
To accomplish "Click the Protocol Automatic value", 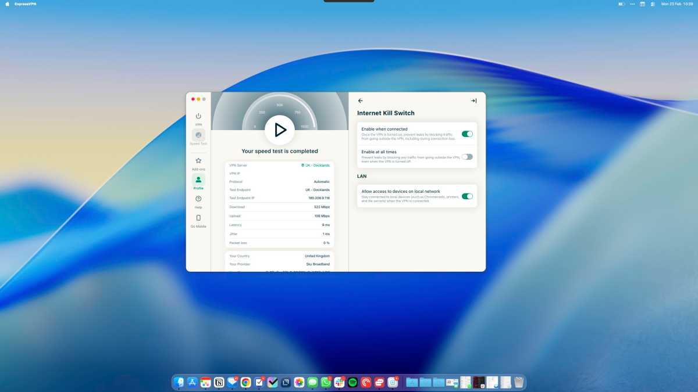I will [x=322, y=182].
